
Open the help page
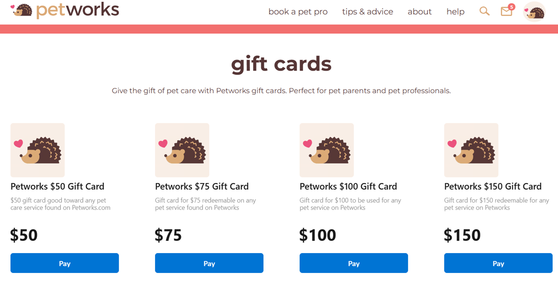click(455, 12)
